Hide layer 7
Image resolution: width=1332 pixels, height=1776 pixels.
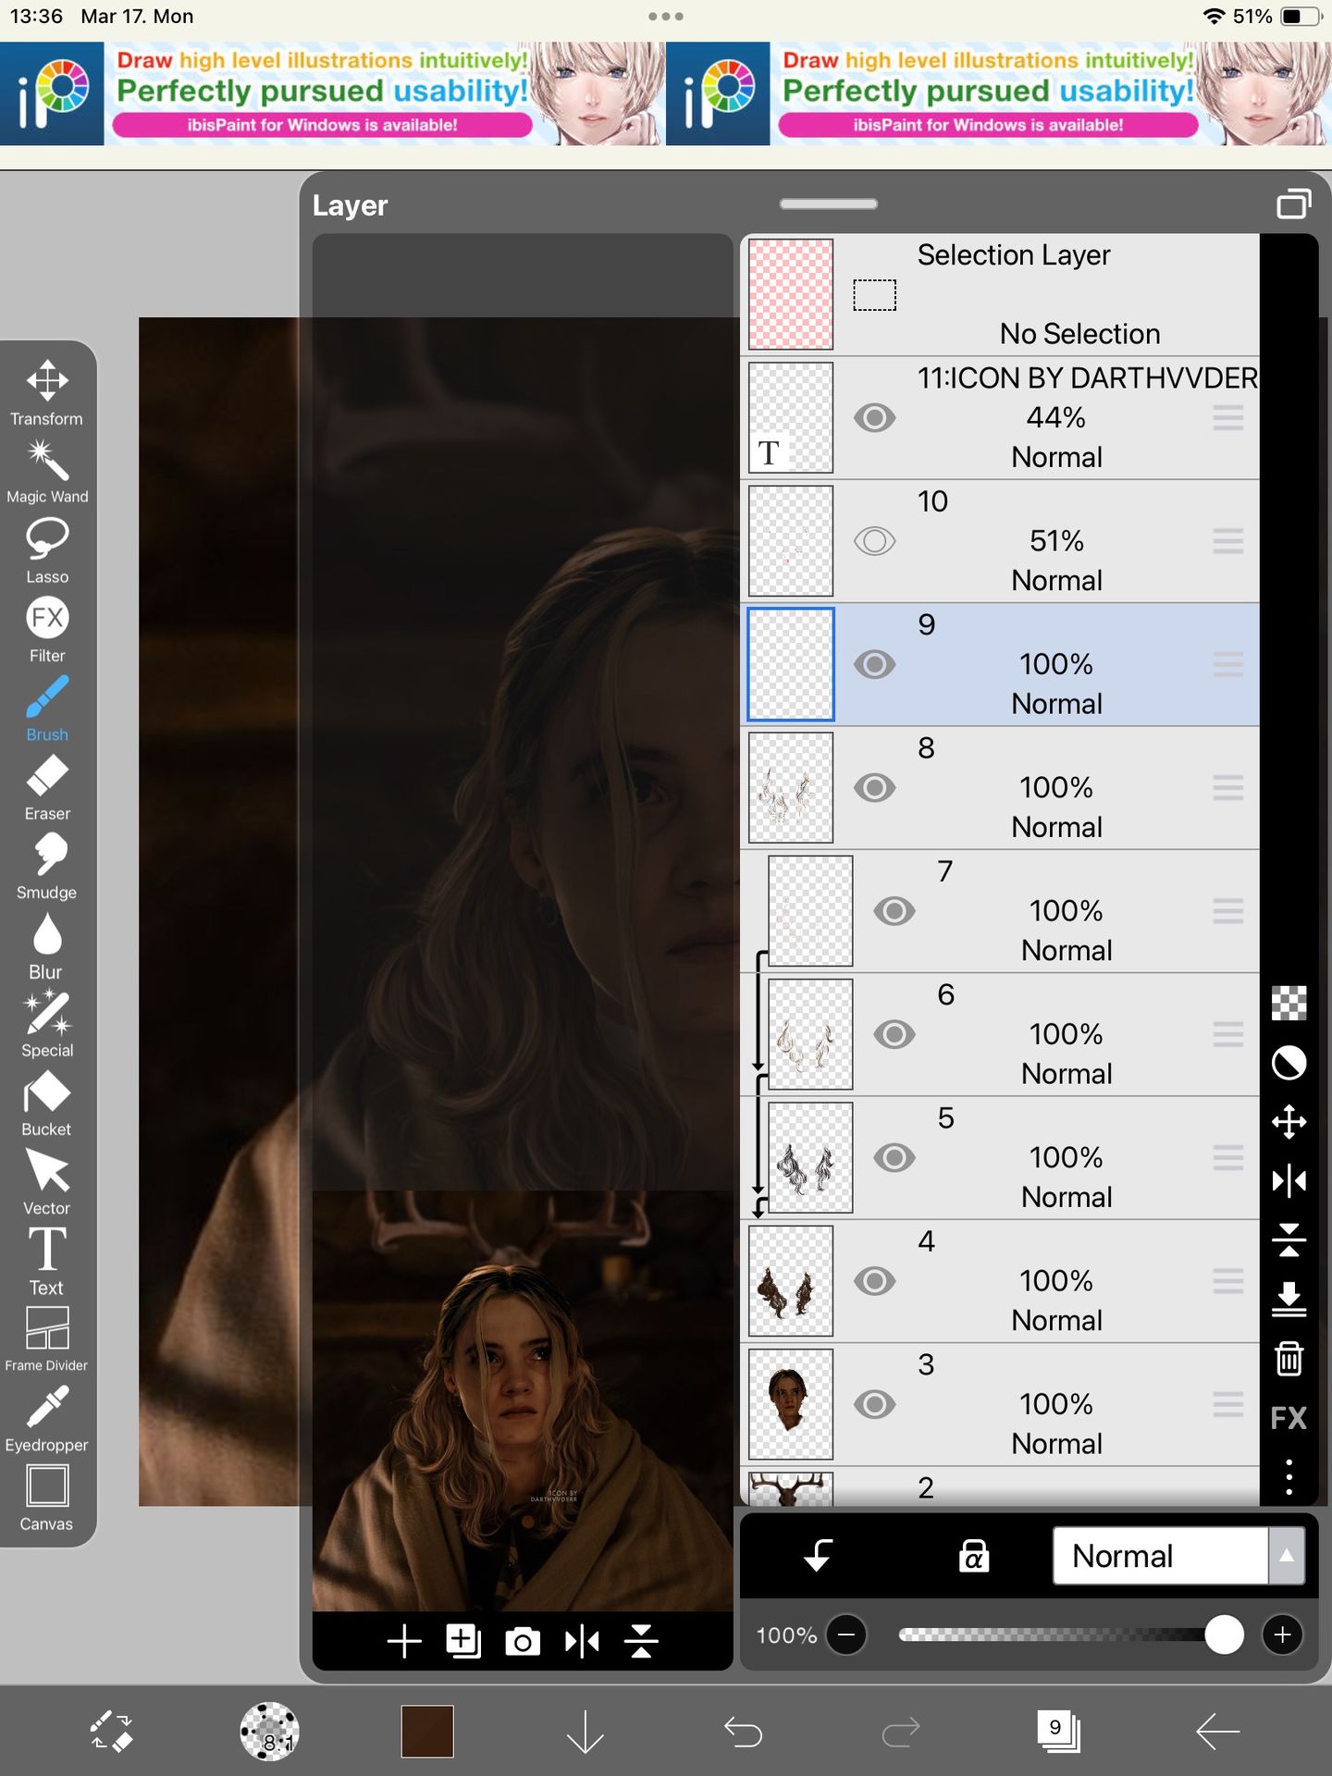click(x=894, y=911)
